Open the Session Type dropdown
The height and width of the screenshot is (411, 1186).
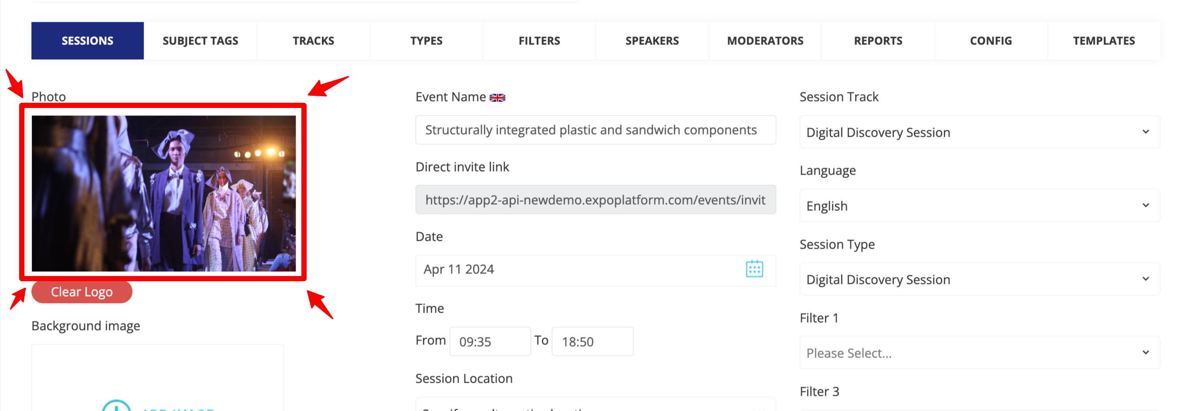[x=979, y=280]
